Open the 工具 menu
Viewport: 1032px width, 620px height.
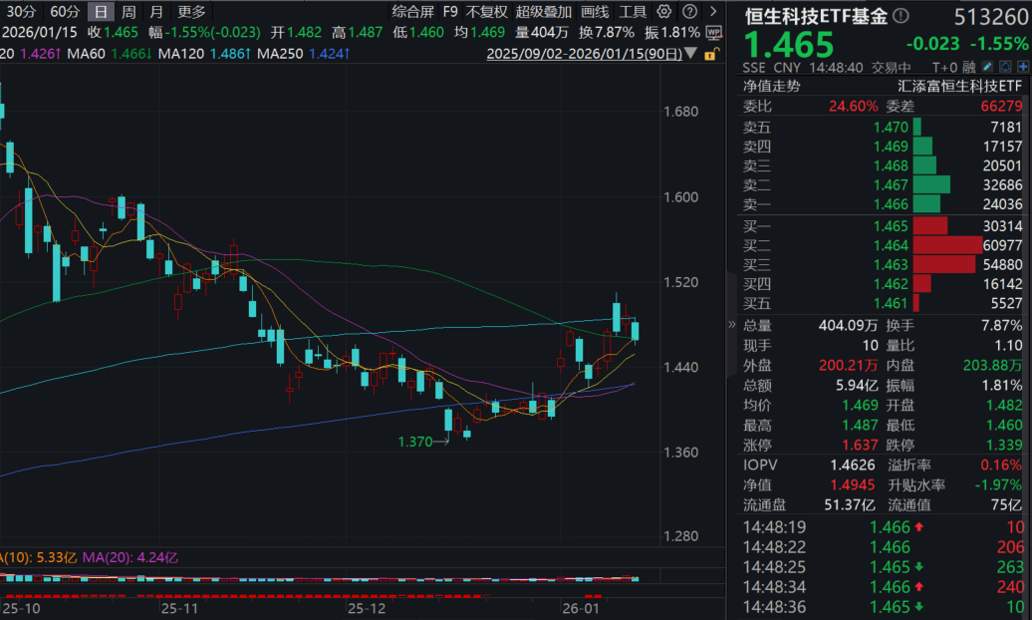tap(633, 12)
